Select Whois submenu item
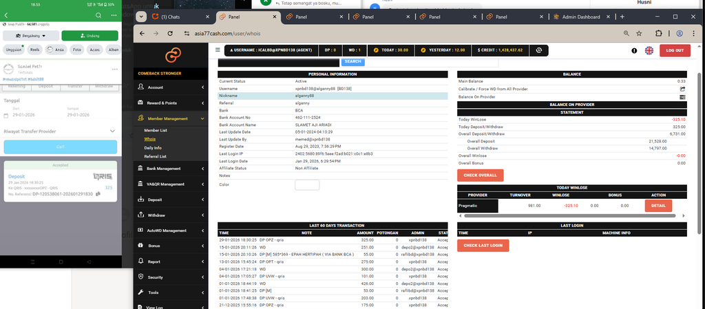Viewport: 705px width, 309px height. (149, 139)
